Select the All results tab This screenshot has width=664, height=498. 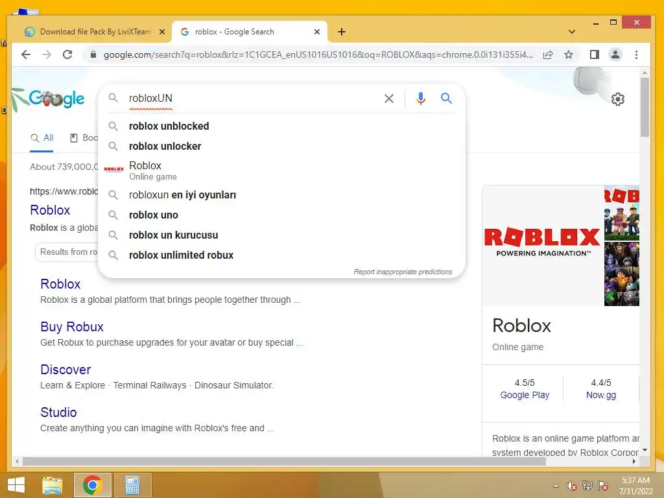[x=42, y=138]
